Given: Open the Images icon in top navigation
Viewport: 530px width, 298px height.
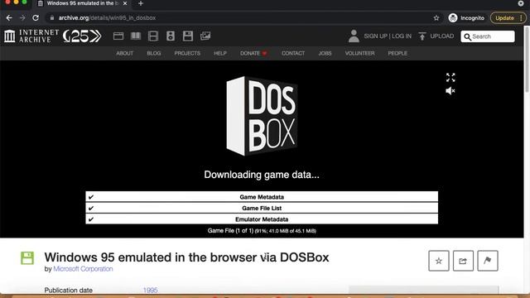Looking at the screenshot, I should click(x=205, y=36).
